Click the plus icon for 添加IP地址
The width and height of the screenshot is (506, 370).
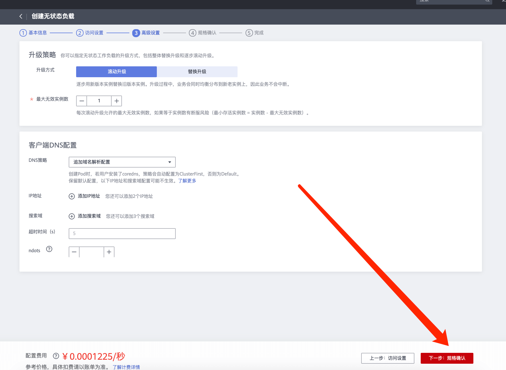pos(72,196)
